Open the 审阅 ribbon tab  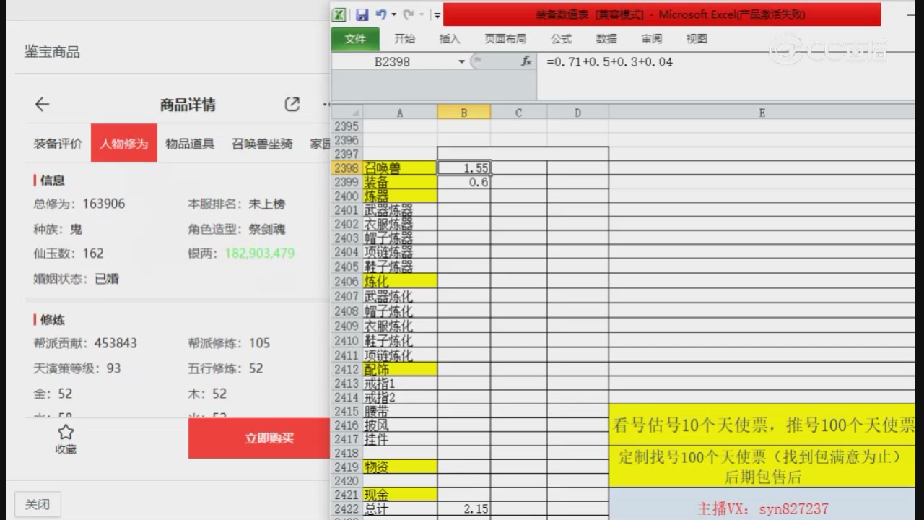point(652,39)
